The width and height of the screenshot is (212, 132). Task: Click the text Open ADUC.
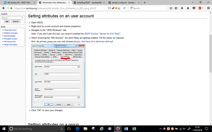tap(37, 23)
